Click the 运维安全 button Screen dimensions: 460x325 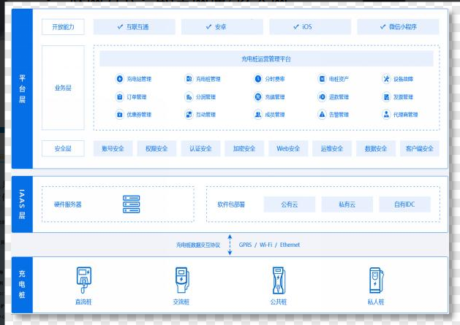[x=332, y=148]
